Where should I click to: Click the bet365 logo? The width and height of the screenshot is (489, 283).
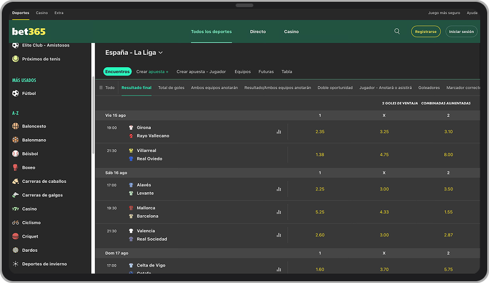pyautogui.click(x=29, y=31)
